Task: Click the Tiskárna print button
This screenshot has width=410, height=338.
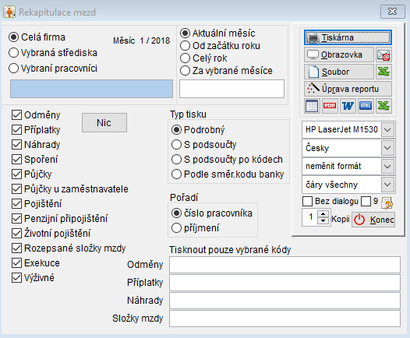Action: (x=348, y=37)
